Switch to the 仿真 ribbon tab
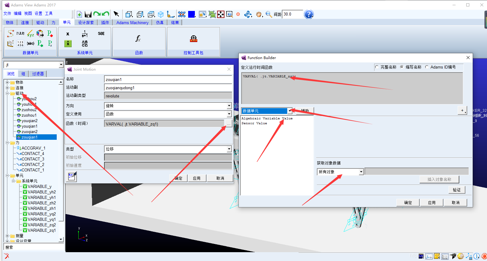Viewport: 487px width, 261px height. pyautogui.click(x=160, y=23)
